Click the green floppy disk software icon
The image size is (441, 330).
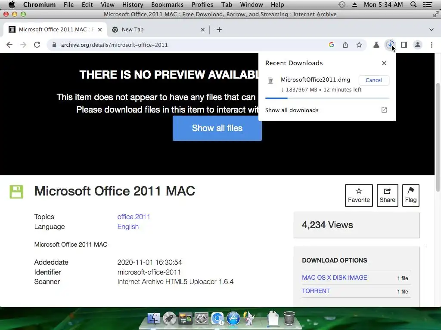coord(16,192)
